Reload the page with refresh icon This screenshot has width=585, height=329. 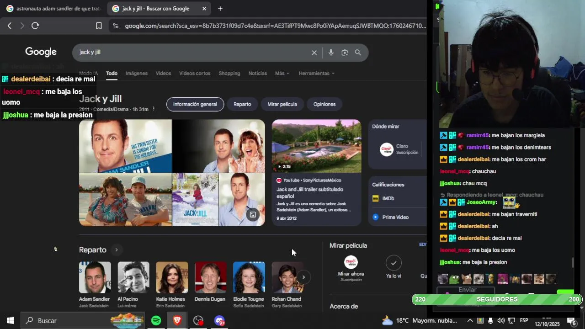(x=35, y=26)
